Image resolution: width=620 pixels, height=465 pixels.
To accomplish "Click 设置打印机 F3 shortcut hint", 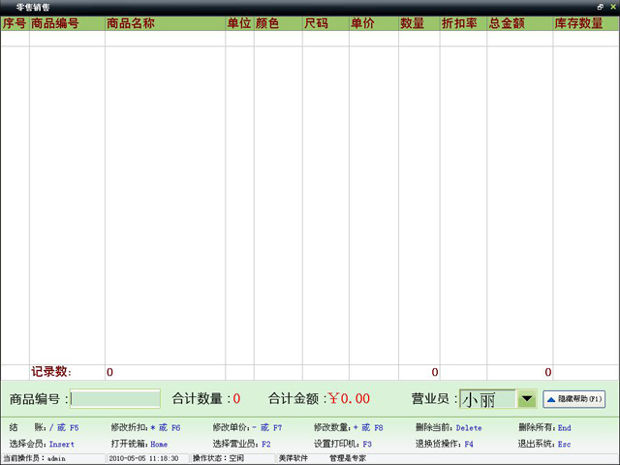I will pyautogui.click(x=342, y=444).
